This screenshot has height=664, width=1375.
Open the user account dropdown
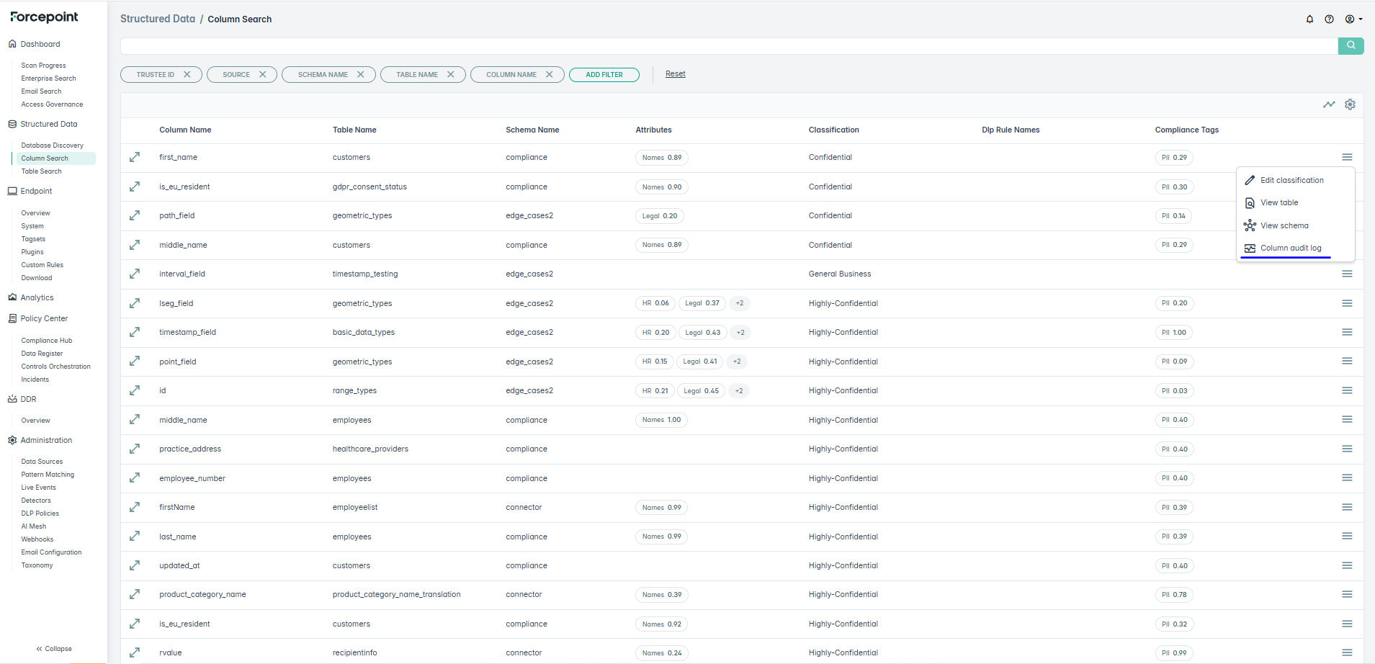click(x=1353, y=19)
